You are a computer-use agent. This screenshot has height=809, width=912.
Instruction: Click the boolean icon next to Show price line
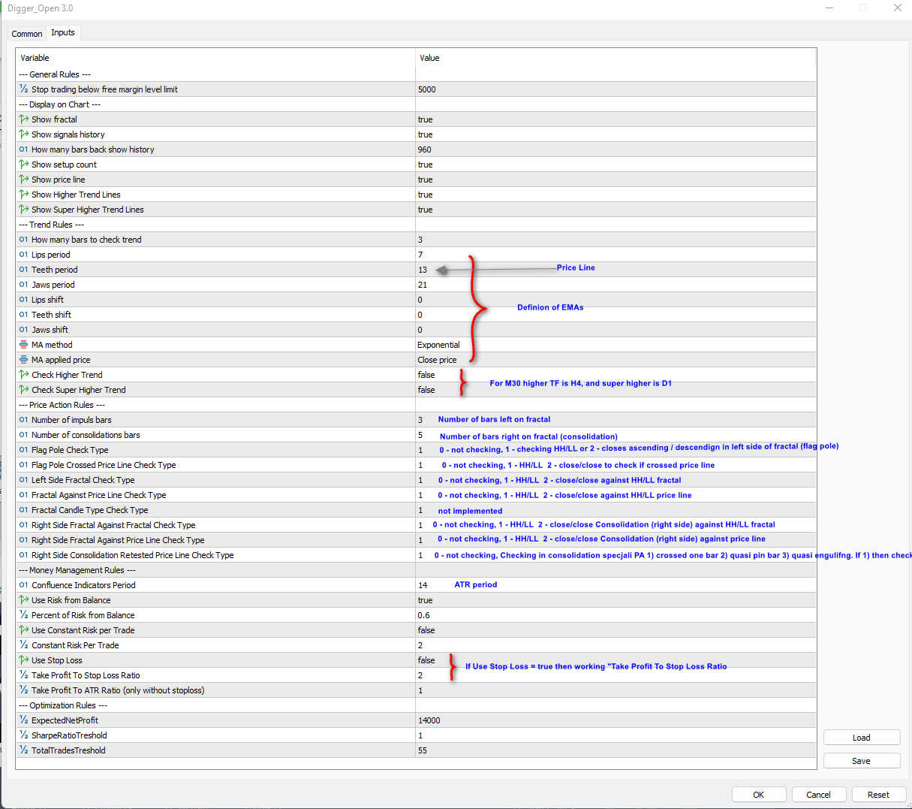pyautogui.click(x=24, y=180)
